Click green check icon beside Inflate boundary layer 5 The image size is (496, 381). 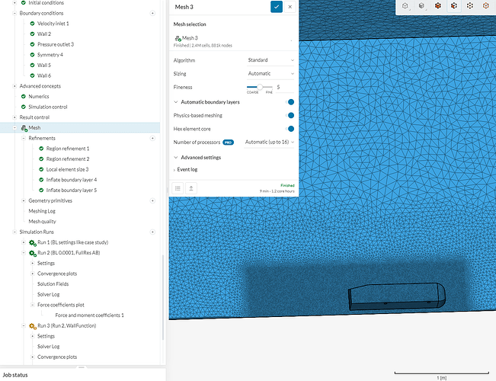(41, 190)
